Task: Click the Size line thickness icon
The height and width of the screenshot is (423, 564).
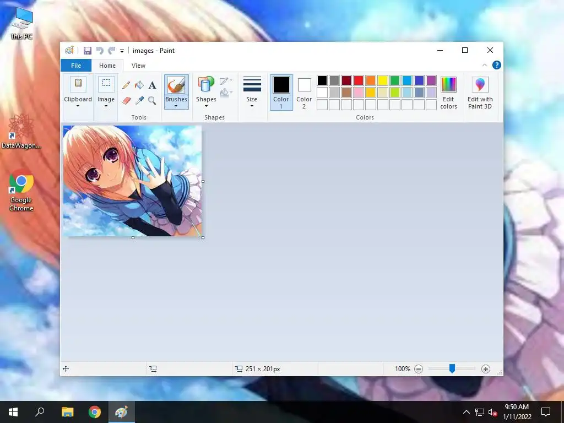Action: (252, 84)
